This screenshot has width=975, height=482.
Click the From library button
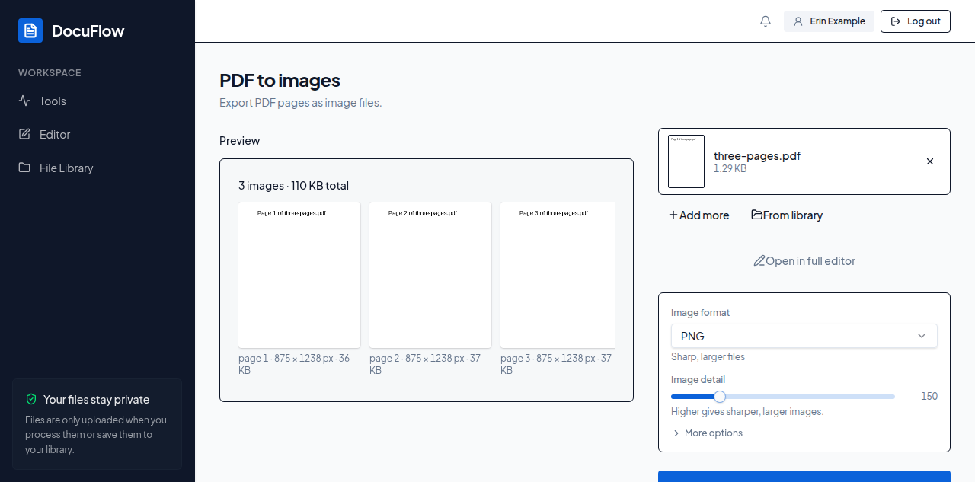(787, 215)
